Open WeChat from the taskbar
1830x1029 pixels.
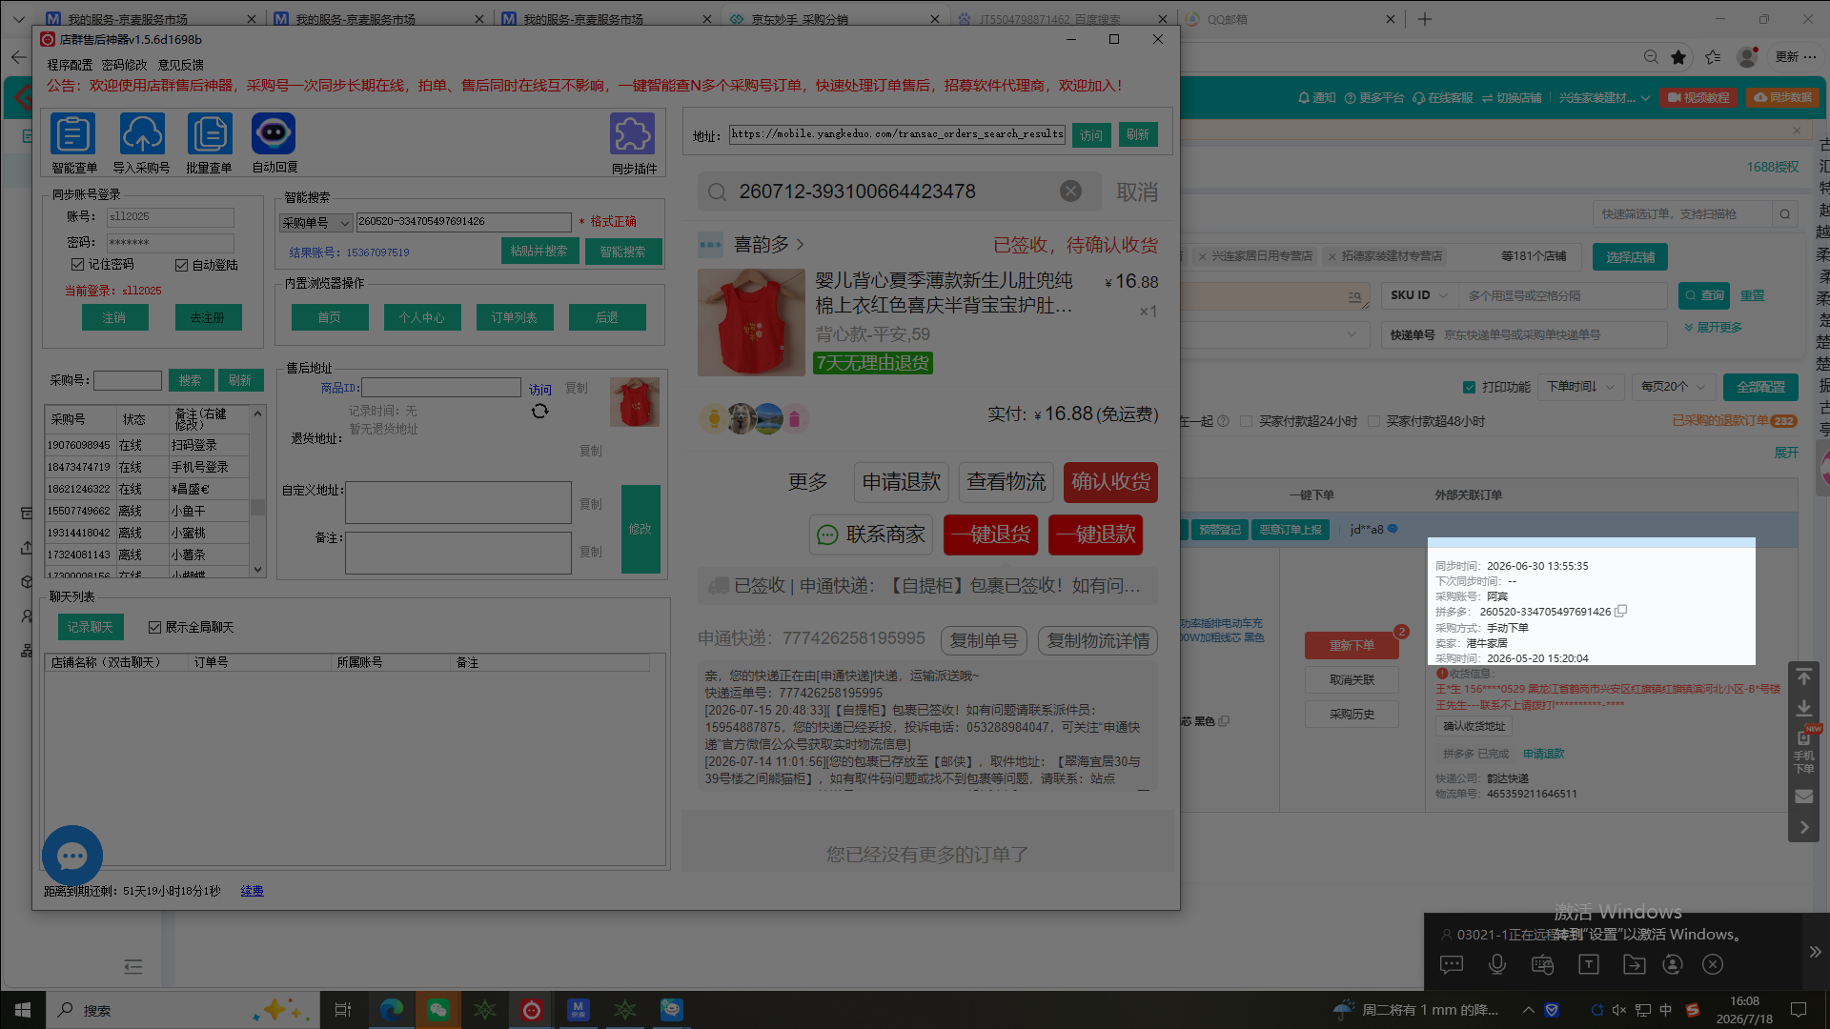point(438,1010)
